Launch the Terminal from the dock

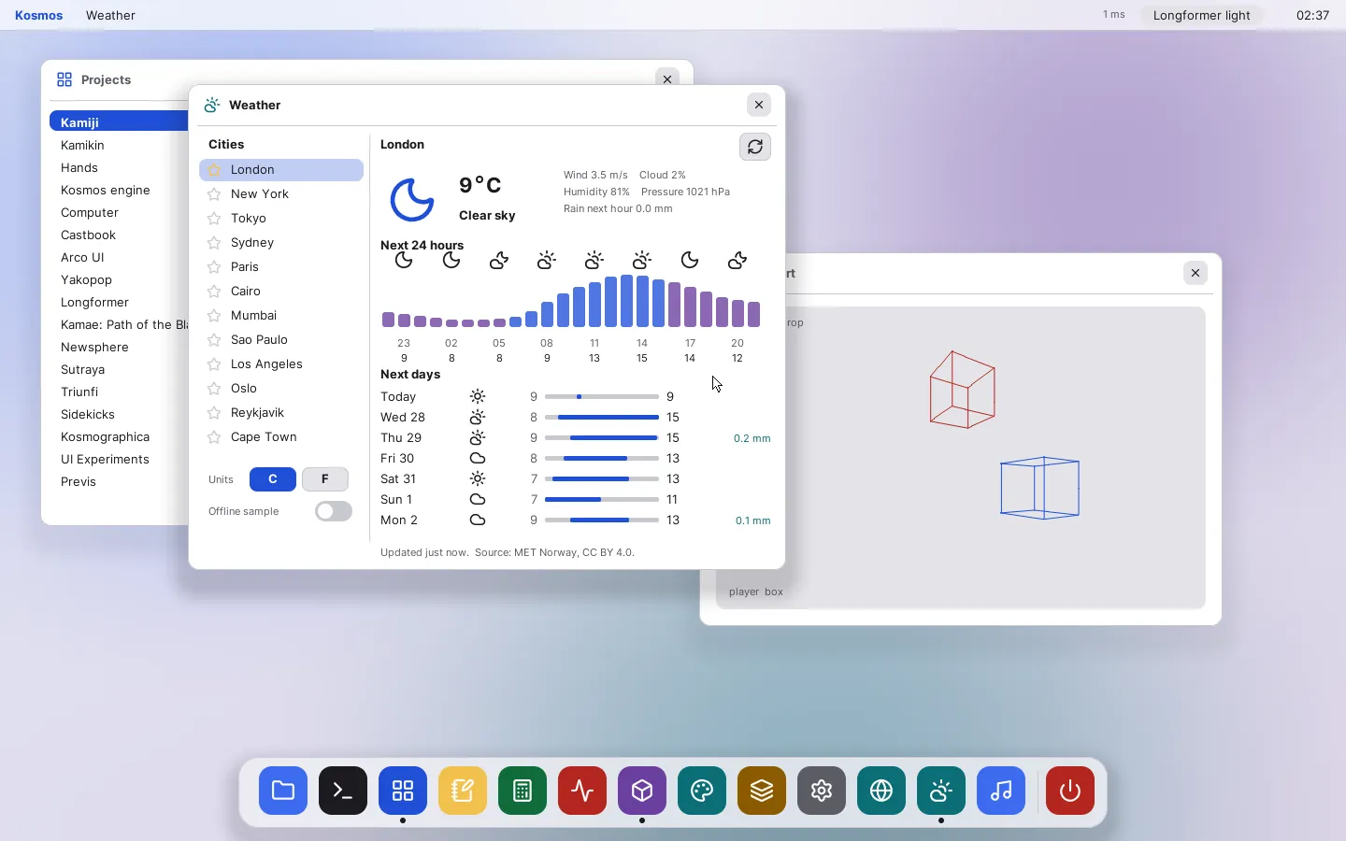pyautogui.click(x=343, y=791)
